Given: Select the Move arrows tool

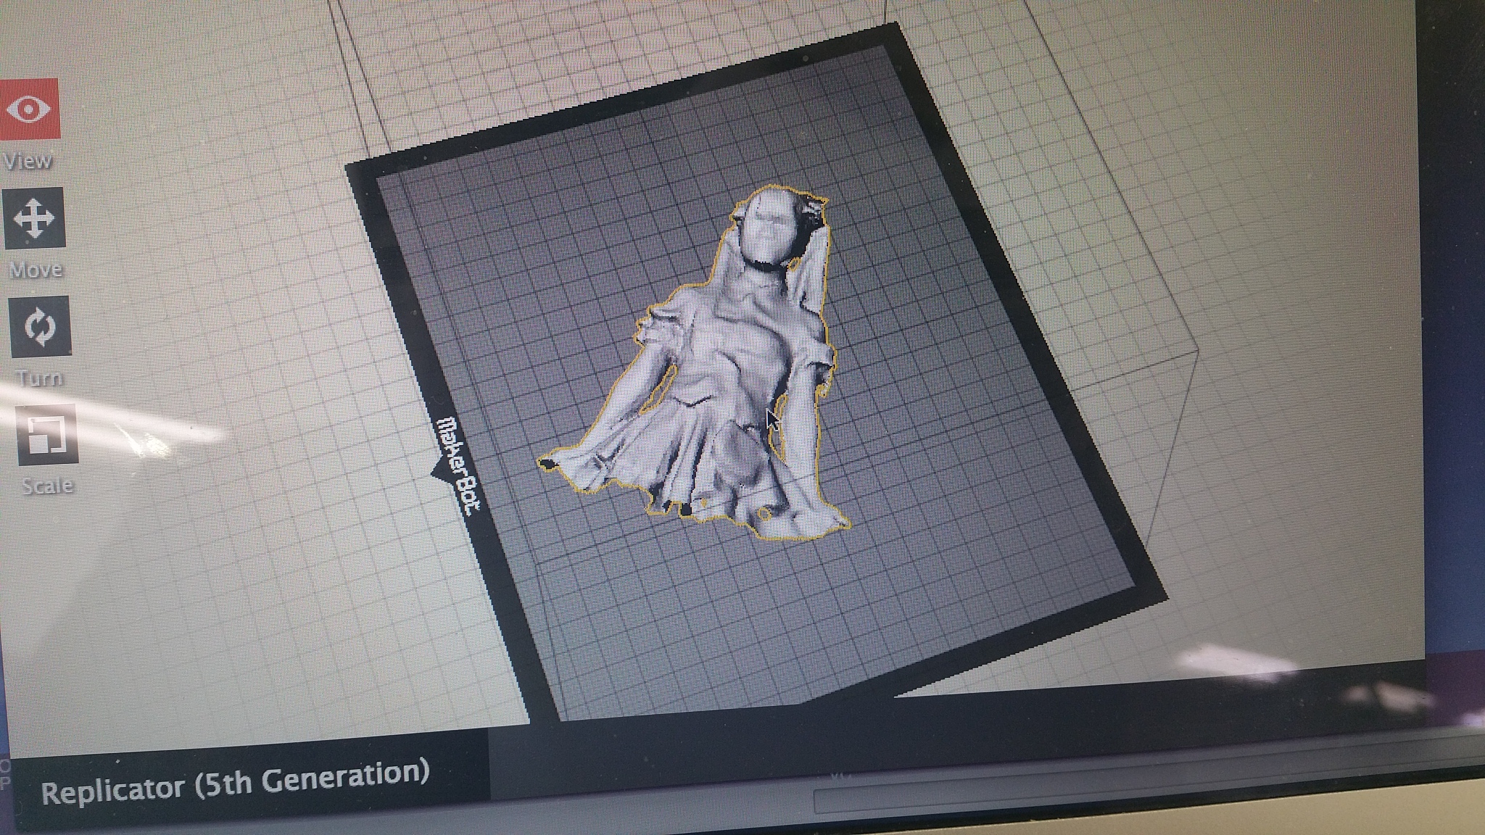Looking at the screenshot, I should click(x=34, y=218).
